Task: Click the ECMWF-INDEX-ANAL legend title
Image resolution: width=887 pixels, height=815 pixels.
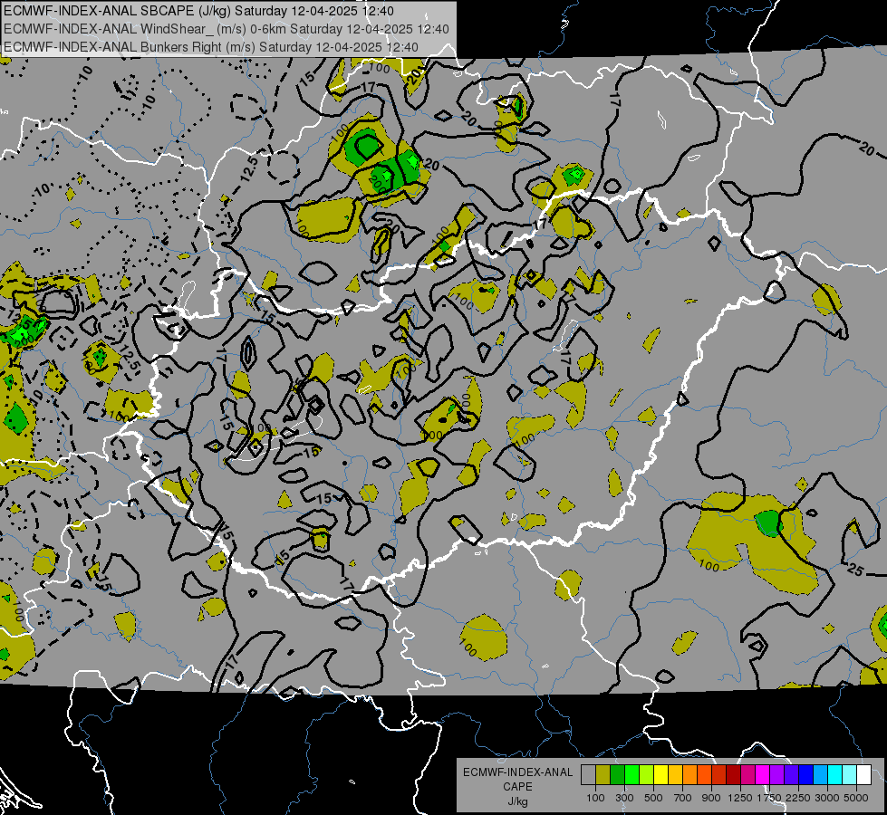Action: [517, 772]
